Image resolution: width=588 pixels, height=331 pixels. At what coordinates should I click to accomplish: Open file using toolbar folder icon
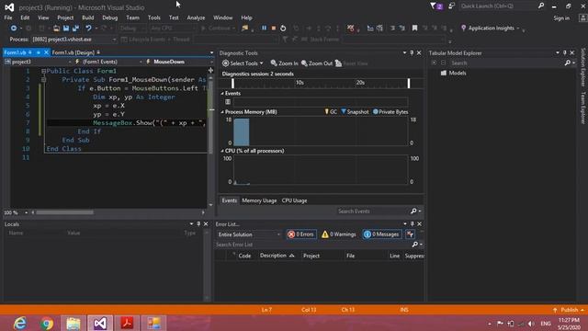tap(56, 29)
